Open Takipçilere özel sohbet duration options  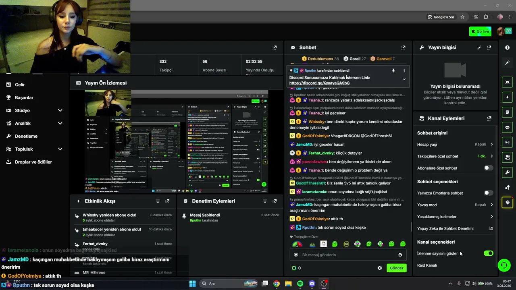pyautogui.click(x=455, y=156)
